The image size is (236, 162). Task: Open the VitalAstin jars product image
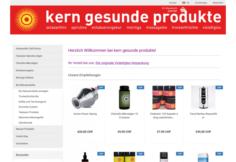(164, 97)
